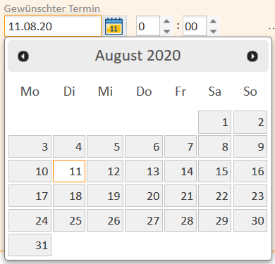Click the minutes field showing 00
Image resolution: width=275 pixels, height=264 pixels.
tap(195, 26)
